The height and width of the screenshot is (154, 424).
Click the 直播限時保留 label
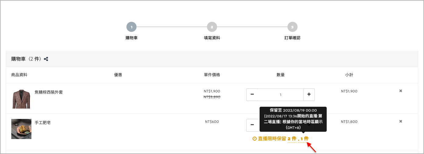272,139
